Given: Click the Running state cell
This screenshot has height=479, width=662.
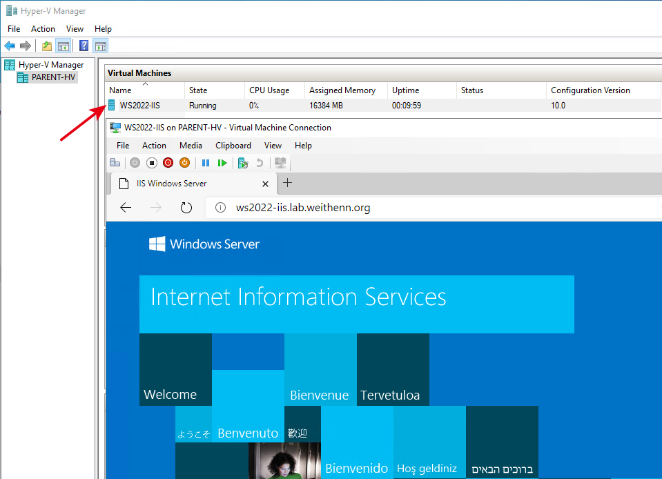Looking at the screenshot, I should [x=203, y=106].
